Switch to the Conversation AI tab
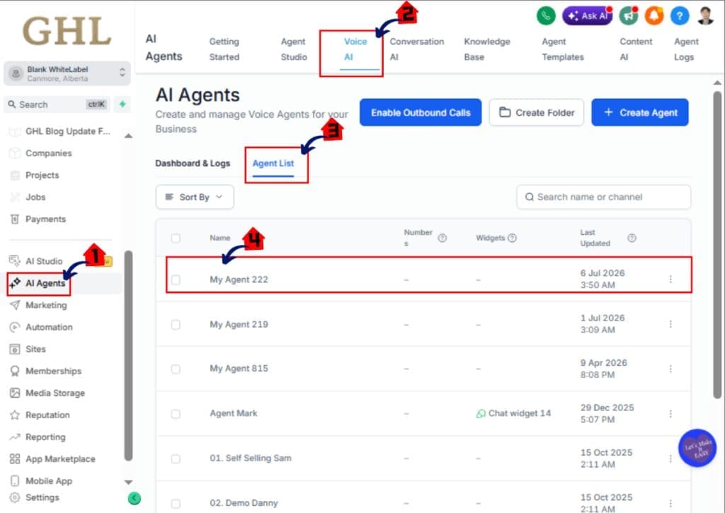This screenshot has width=725, height=513. tap(416, 49)
